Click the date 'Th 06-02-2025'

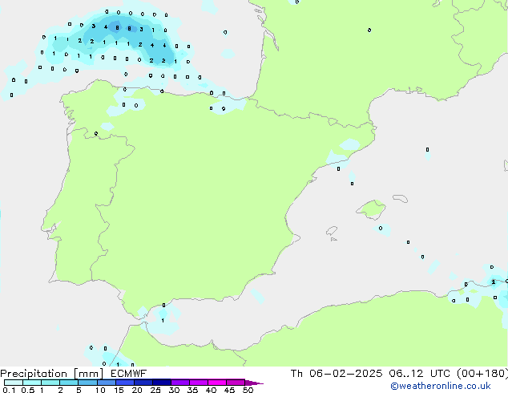click(x=337, y=374)
